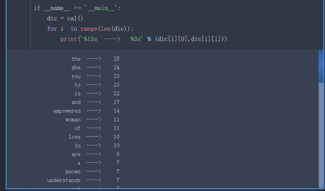The height and width of the screenshot is (191, 325).
Task: Click the count 14 beside 'empowered'
Action: (116, 111)
